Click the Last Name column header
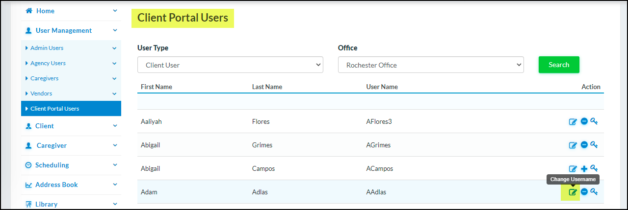The height and width of the screenshot is (210, 628). pos(267,87)
